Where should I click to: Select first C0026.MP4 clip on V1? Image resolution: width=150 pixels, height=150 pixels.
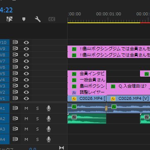[87, 99]
